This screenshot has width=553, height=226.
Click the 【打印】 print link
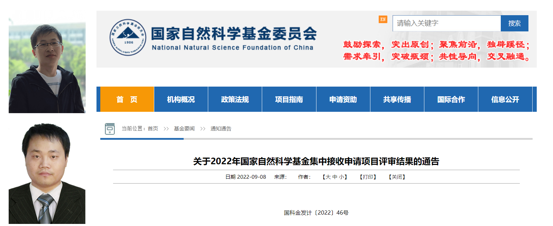[x=368, y=177]
